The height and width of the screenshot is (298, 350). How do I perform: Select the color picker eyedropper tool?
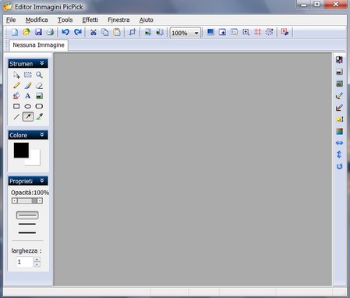(39, 116)
